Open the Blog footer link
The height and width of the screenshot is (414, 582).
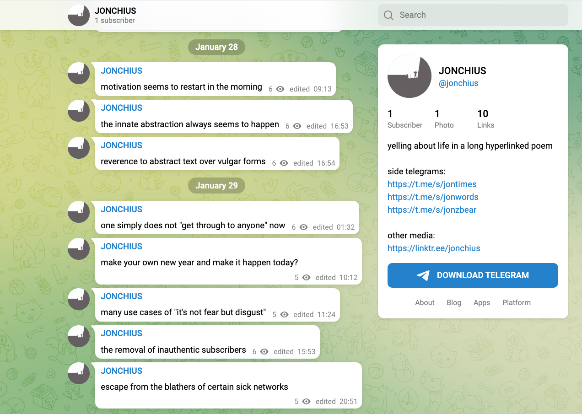pos(454,302)
